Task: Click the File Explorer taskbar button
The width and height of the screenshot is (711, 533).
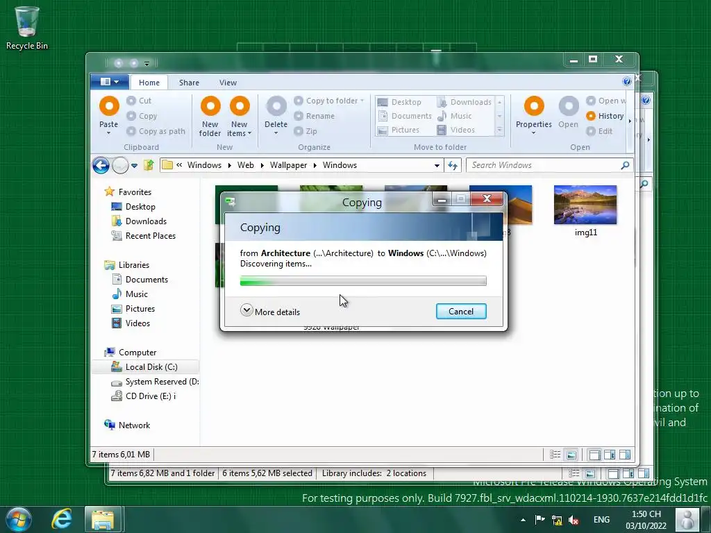Action: point(103,520)
